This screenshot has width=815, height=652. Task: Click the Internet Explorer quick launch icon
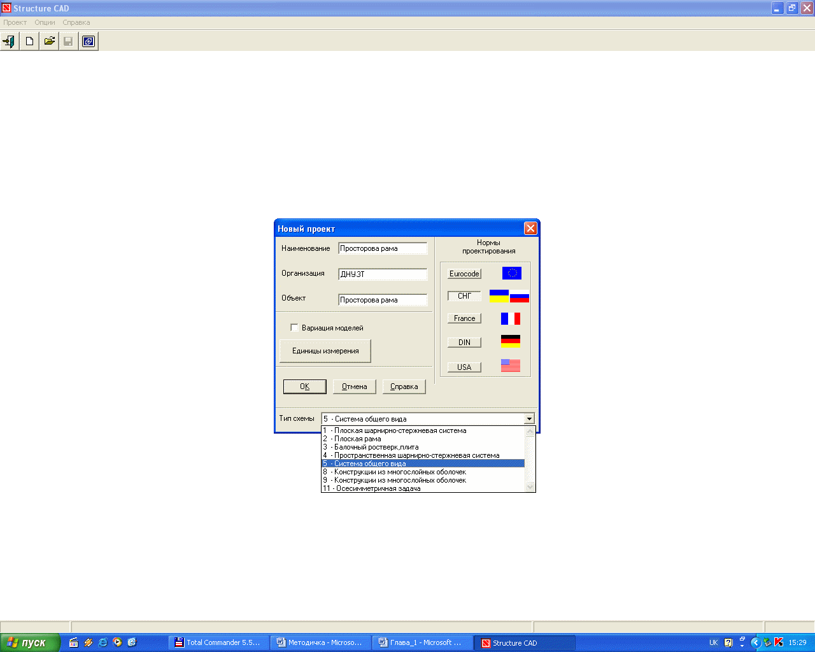(x=103, y=642)
